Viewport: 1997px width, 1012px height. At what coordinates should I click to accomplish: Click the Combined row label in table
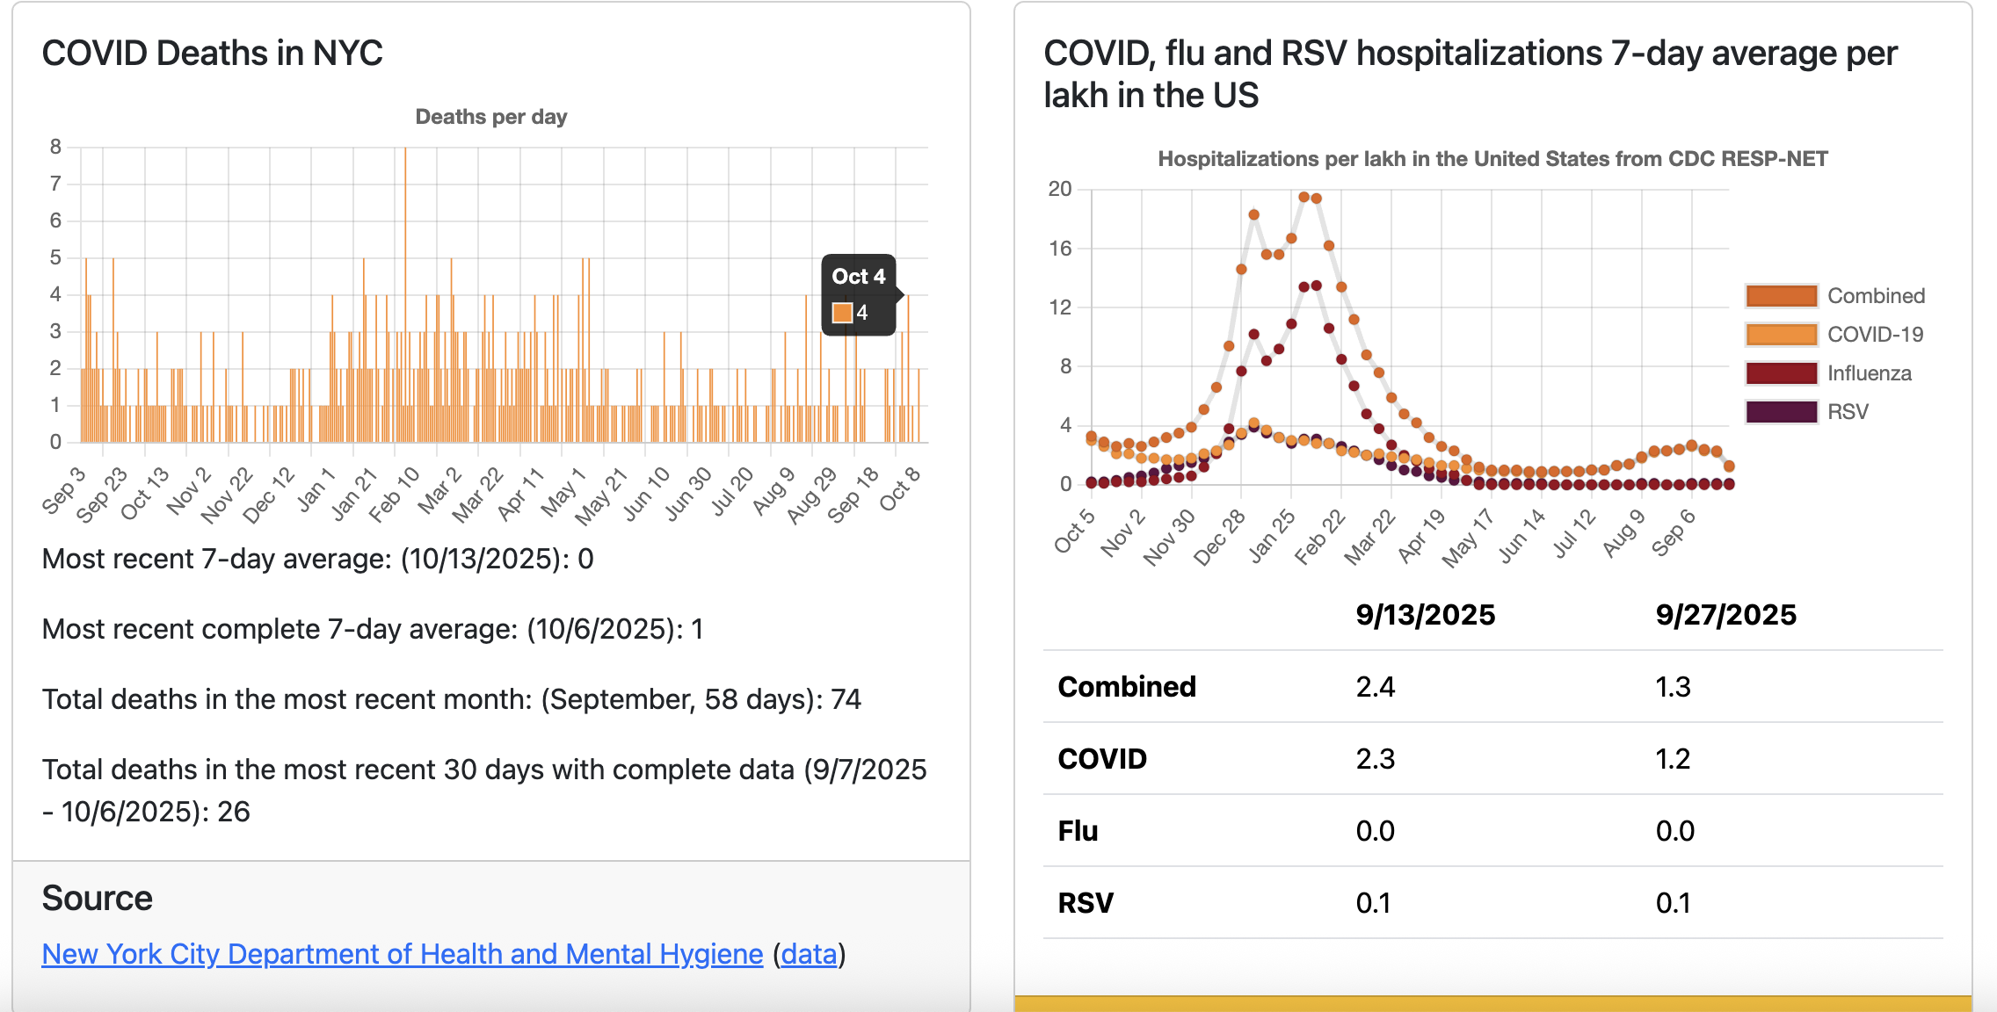pyautogui.click(x=1127, y=687)
